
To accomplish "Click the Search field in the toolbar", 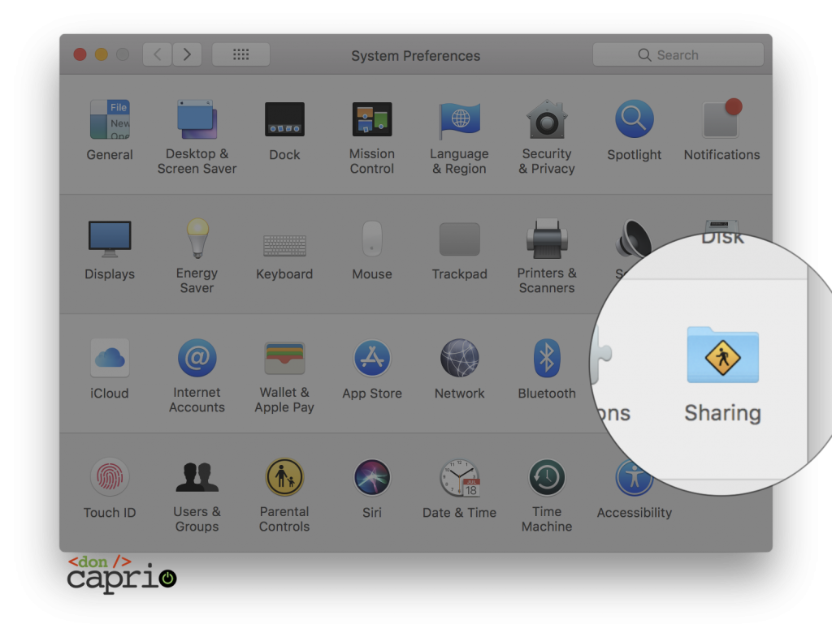I will tap(678, 54).
